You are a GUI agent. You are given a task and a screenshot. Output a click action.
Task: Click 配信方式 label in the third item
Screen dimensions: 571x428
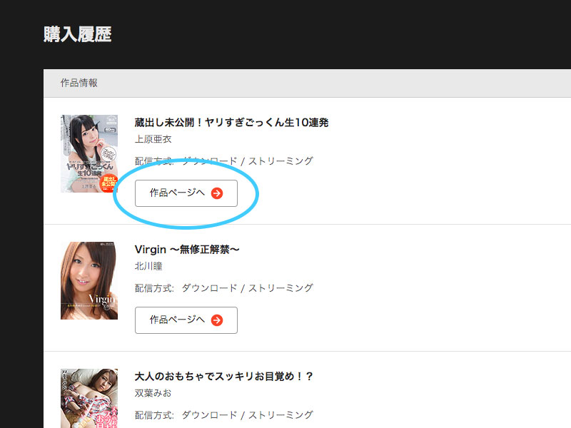click(154, 415)
